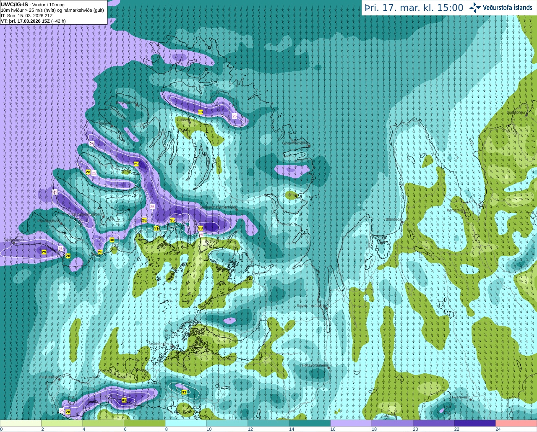Screen dimensions: 537x432
Task: Click the 14–16 m/s dark teal legend swatch
Action: point(310,423)
